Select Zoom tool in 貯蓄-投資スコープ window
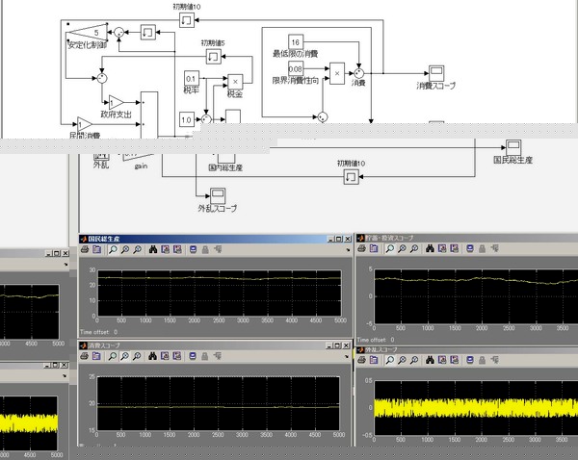This screenshot has width=578, height=460. 390,248
